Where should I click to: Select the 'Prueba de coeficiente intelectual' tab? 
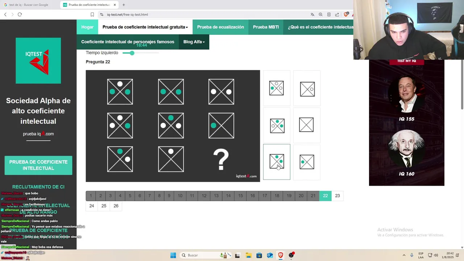coord(89,5)
